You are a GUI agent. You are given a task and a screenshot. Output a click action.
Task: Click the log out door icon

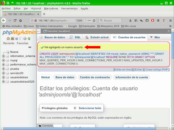click(13, 38)
